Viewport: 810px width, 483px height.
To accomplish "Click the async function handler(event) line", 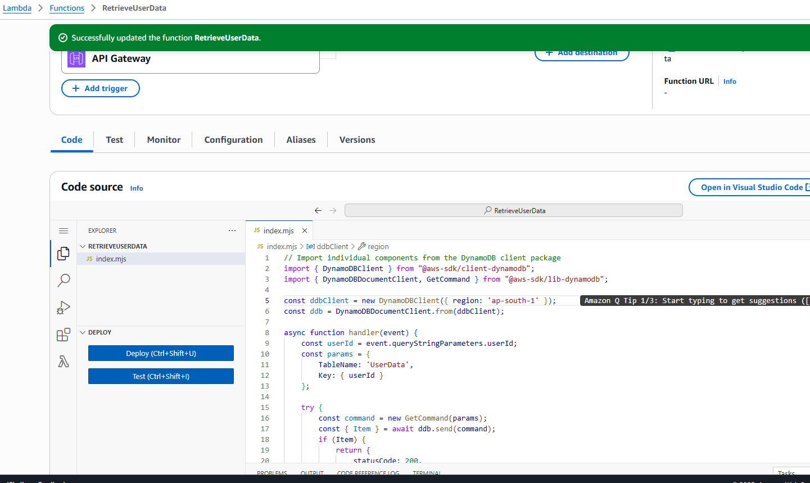I will [x=351, y=332].
